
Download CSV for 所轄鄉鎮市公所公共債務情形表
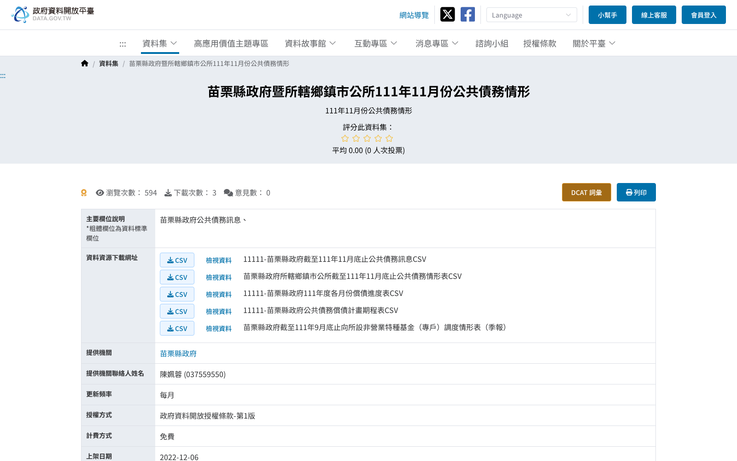pyautogui.click(x=177, y=277)
